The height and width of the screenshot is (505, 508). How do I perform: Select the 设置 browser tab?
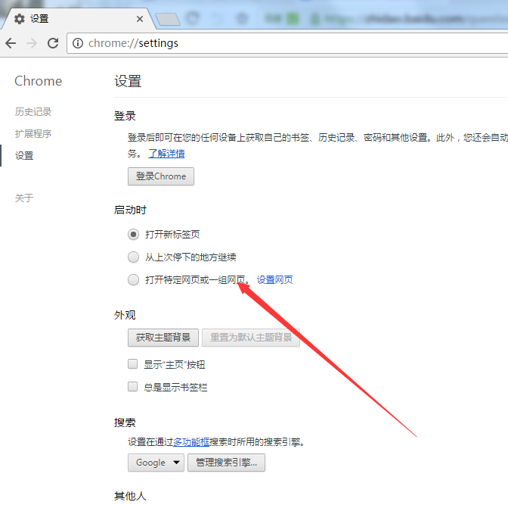77,19
